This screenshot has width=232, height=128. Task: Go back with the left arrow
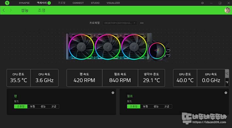[4, 10]
